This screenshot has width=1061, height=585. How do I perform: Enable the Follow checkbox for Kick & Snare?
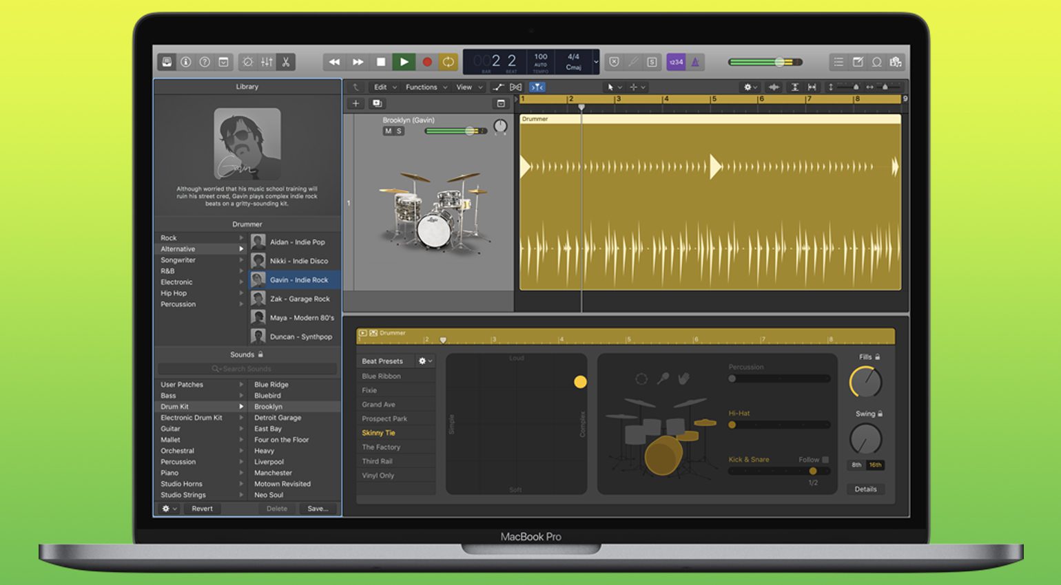[x=825, y=460]
